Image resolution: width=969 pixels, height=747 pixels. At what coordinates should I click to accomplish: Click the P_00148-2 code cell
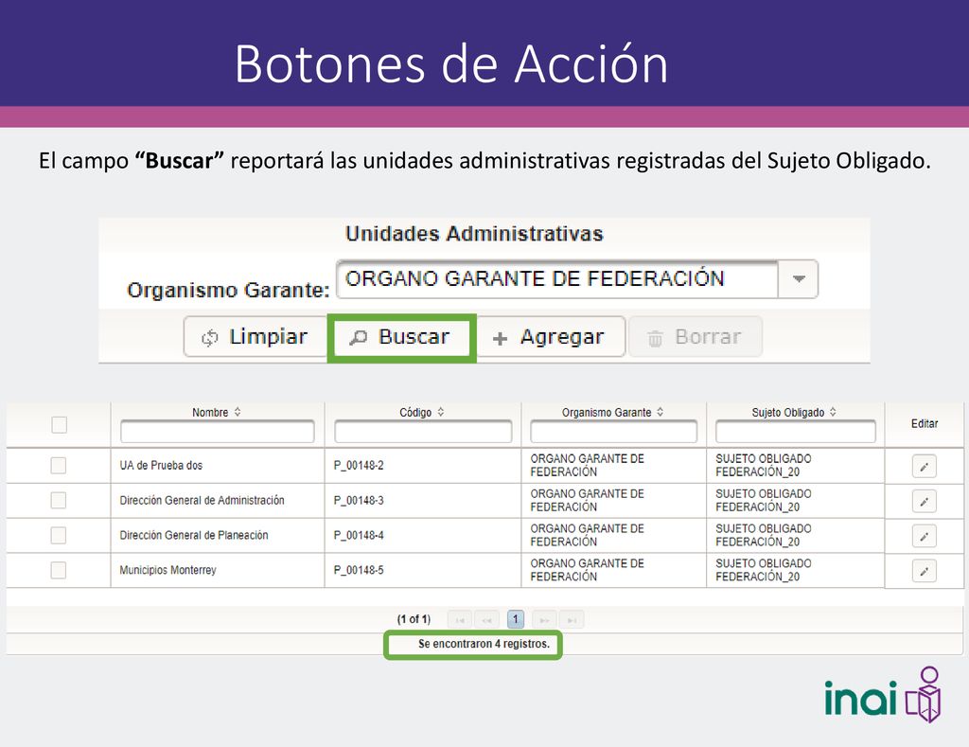point(359,465)
